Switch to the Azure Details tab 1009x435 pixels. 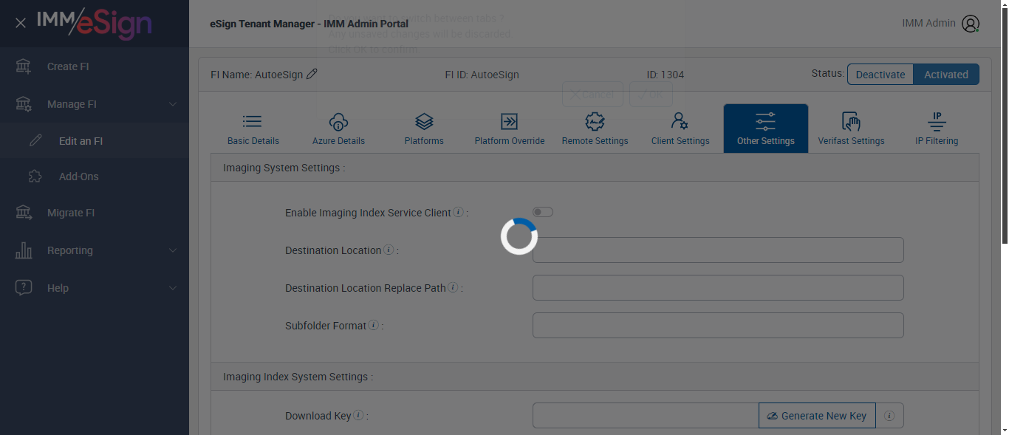click(338, 129)
